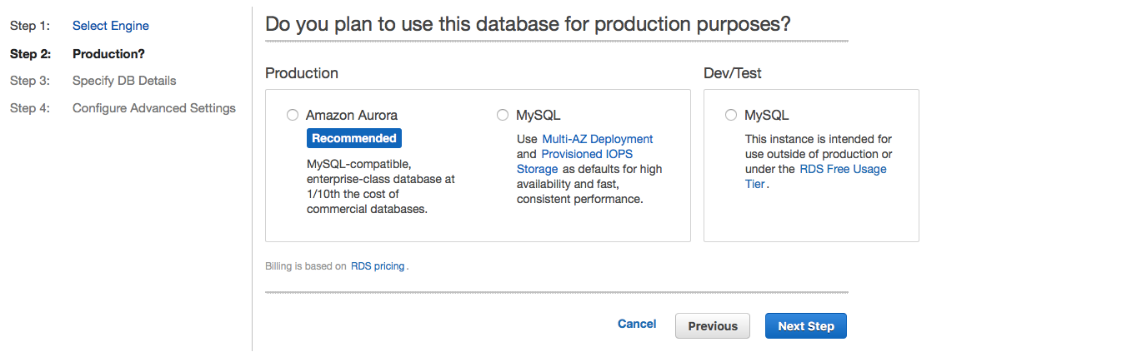1137x357 pixels.
Task: Click the Production? step label
Action: 108,54
